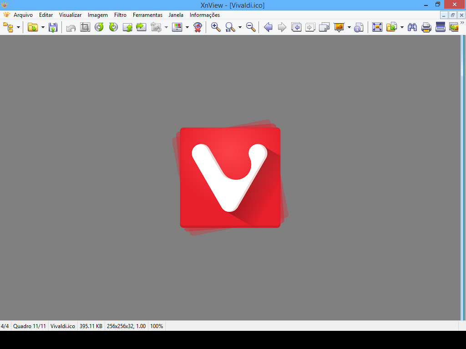Show the next page frame icon
This screenshot has width=466, height=349.
pyautogui.click(x=310, y=27)
